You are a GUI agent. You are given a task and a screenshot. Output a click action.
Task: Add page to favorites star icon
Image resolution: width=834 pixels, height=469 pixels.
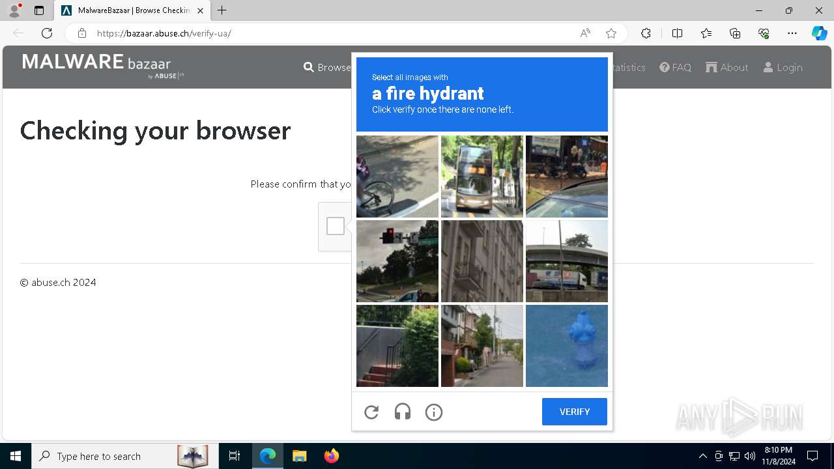click(611, 33)
